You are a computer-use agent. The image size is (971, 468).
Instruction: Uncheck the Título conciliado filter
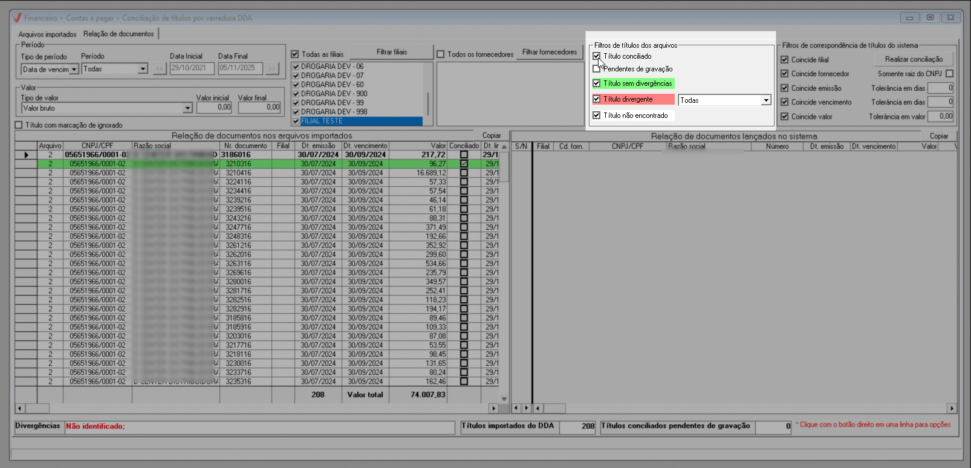pyautogui.click(x=597, y=56)
